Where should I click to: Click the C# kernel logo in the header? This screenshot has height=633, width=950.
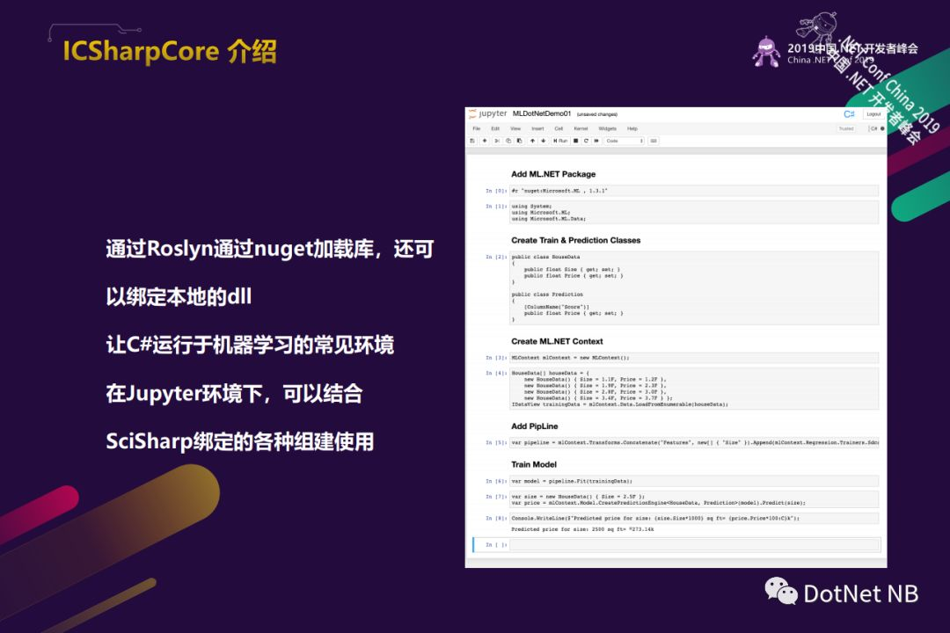click(x=849, y=114)
